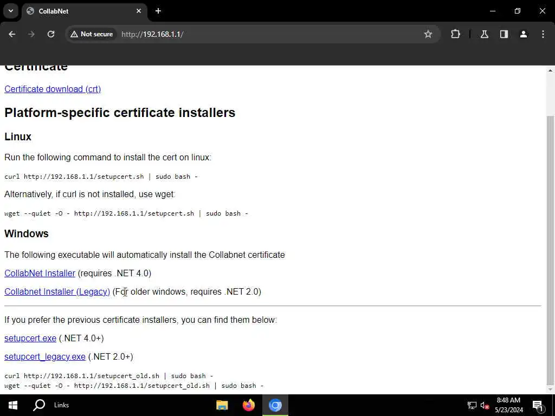The width and height of the screenshot is (555, 416).
Task: Open the Not secure site info
Action: click(92, 34)
